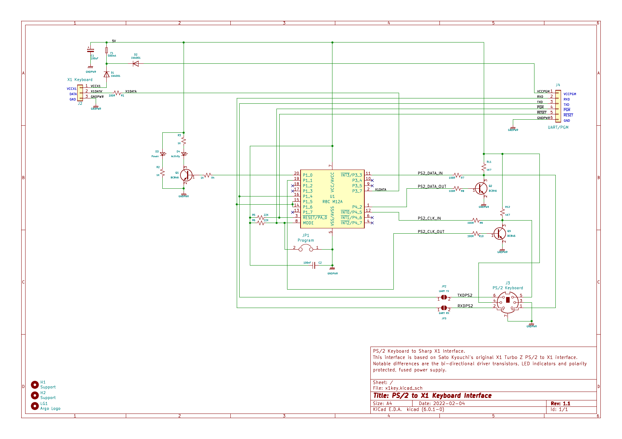Click the UART/PGM label under J4

tap(558, 127)
